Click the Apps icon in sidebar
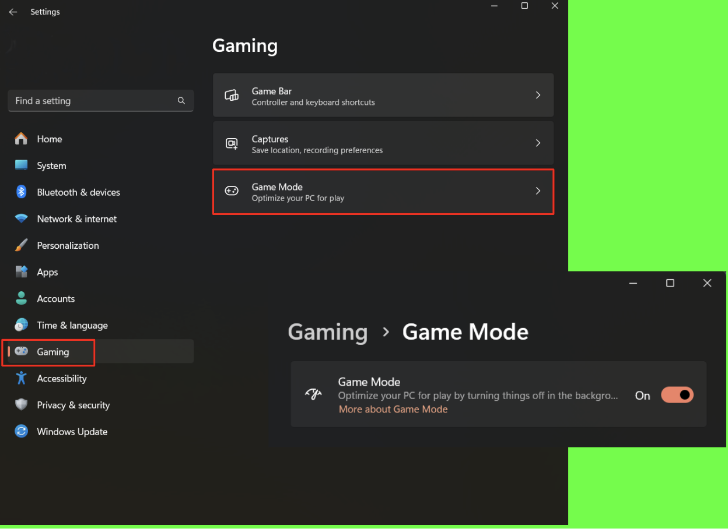Screen dimensions: 728x529 point(22,271)
